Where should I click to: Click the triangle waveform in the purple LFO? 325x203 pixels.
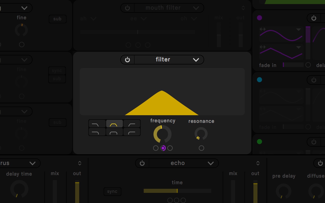click(281, 53)
